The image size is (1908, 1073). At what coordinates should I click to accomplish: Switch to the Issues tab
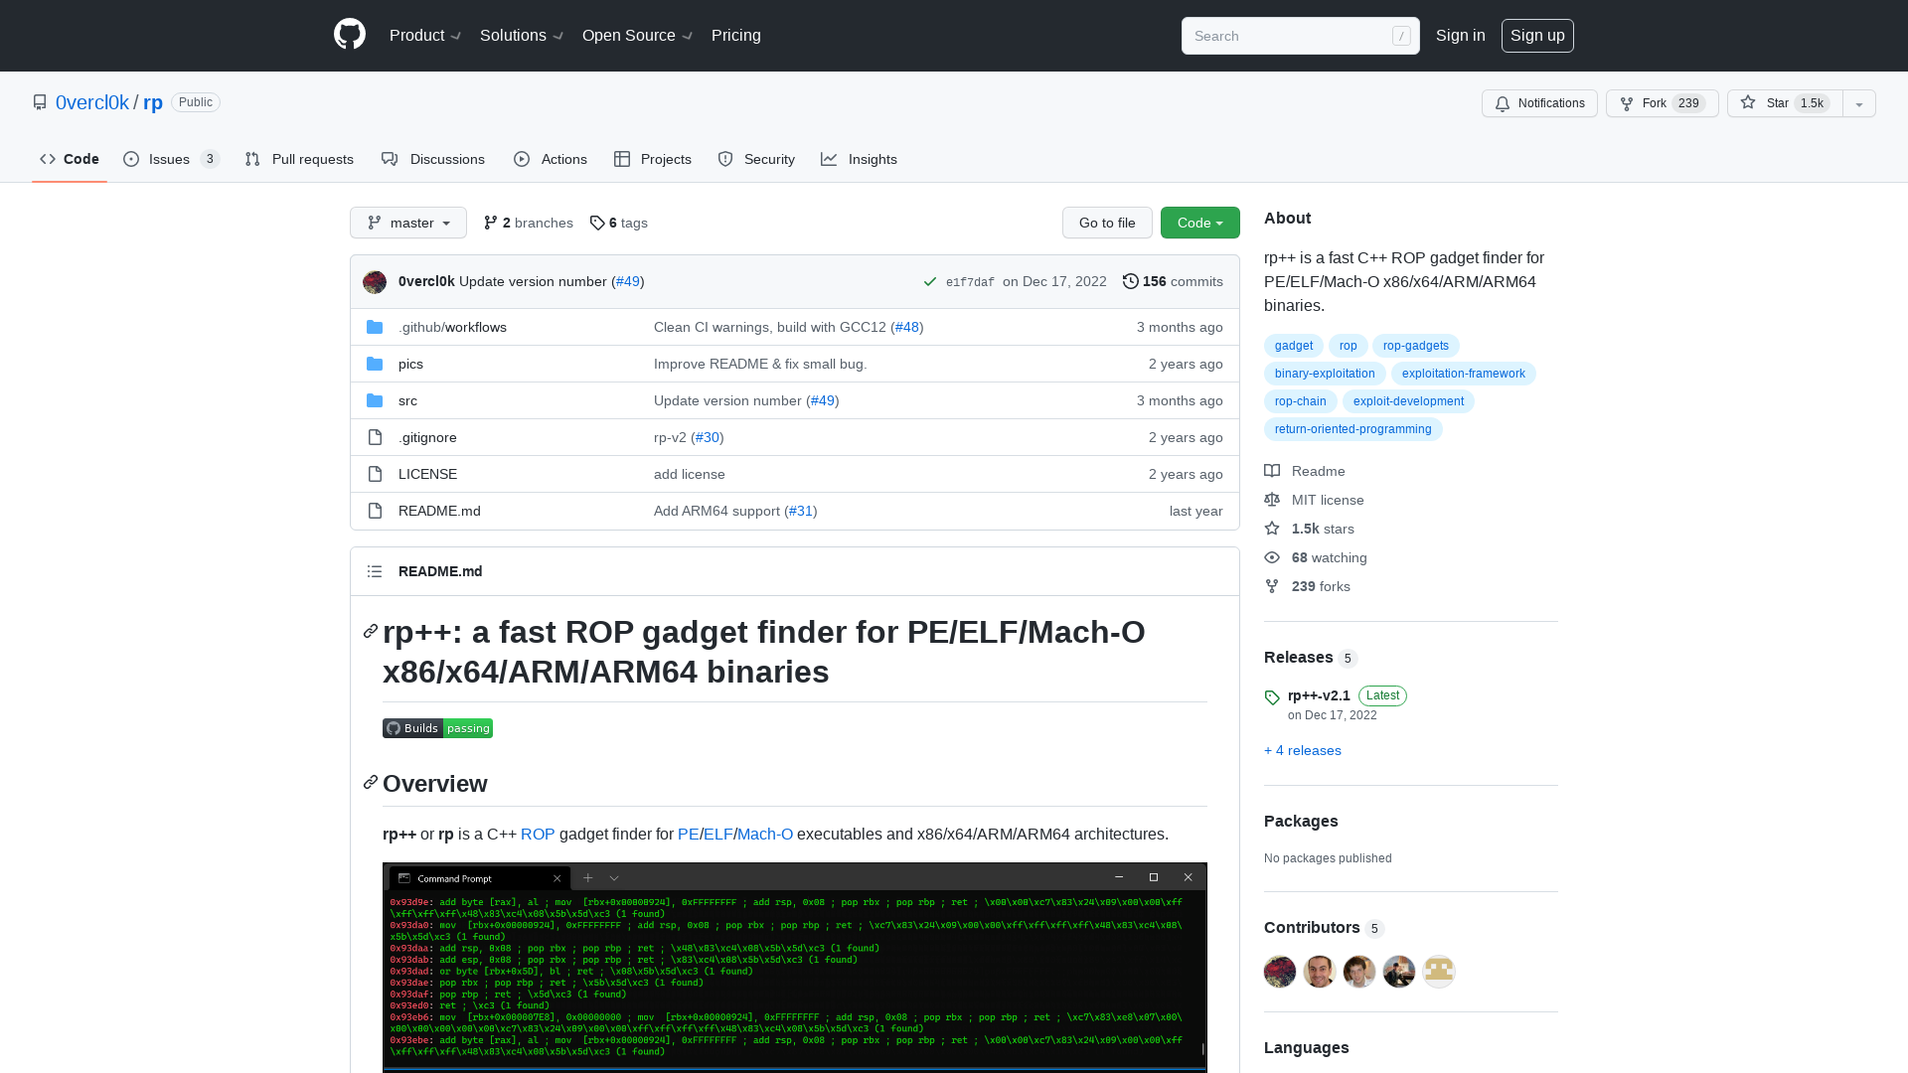tap(171, 159)
